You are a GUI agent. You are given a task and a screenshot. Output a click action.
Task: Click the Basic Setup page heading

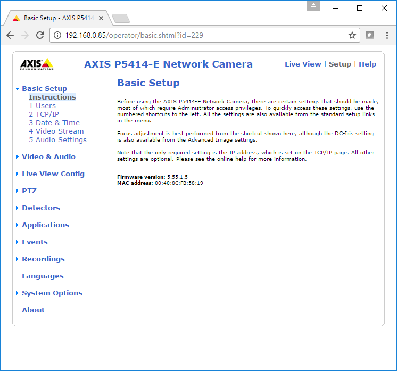(148, 83)
